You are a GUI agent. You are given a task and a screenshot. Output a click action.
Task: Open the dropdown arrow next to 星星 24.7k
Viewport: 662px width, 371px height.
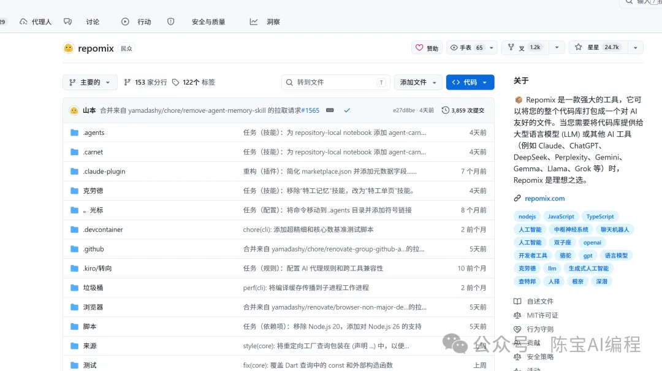click(x=636, y=47)
